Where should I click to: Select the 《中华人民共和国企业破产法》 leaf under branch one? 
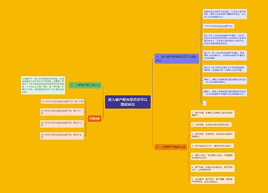pos(219,26)
